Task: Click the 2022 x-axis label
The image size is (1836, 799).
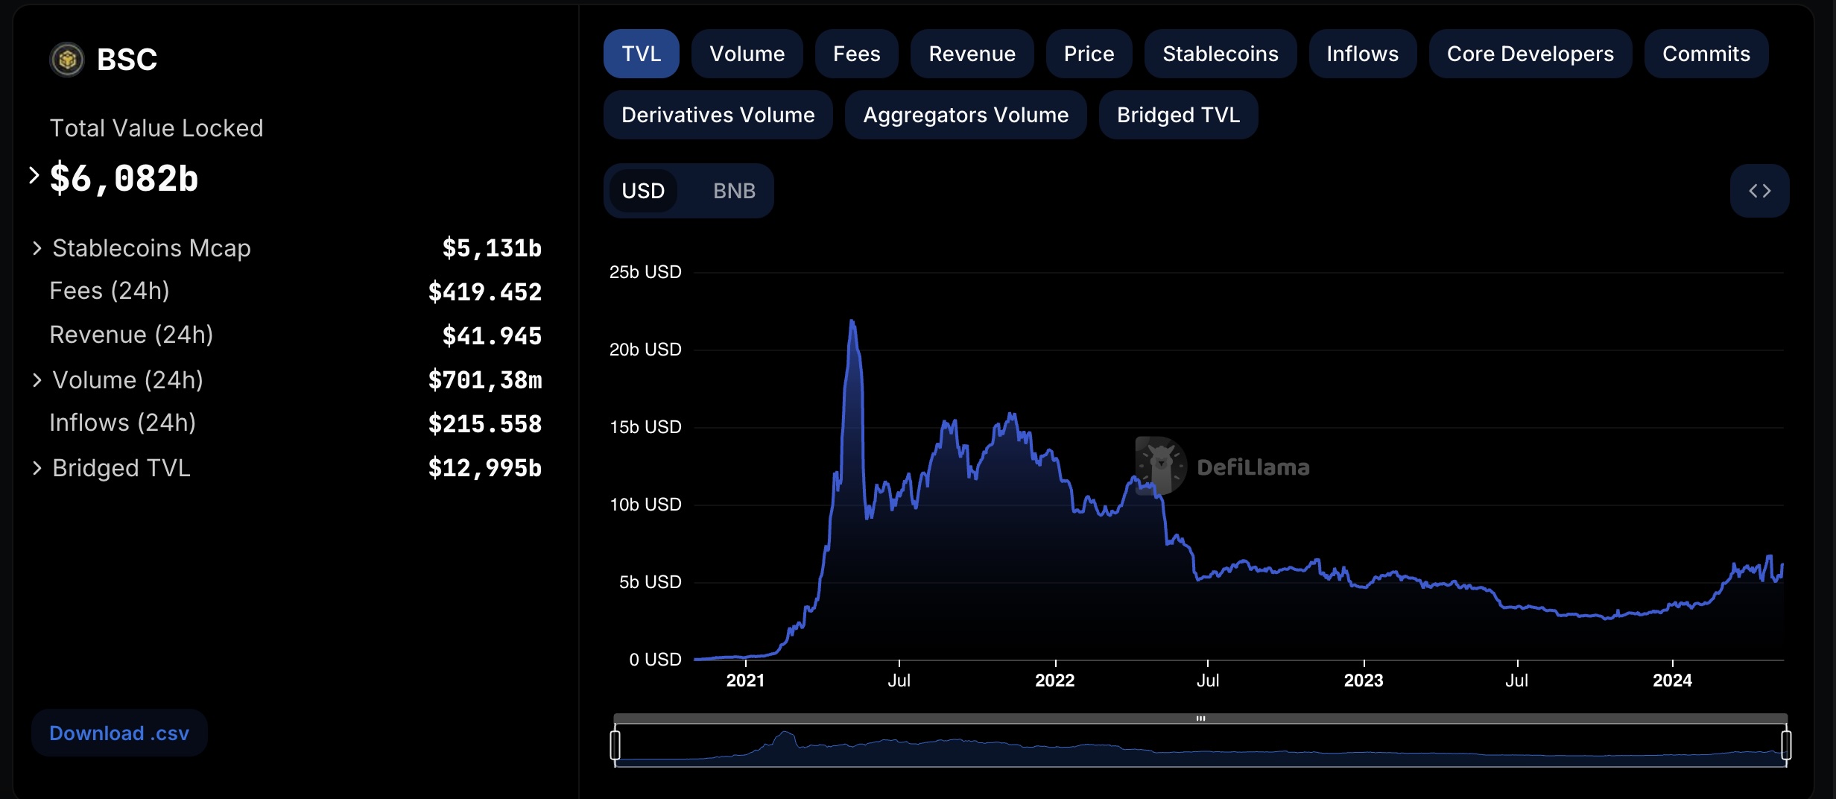Action: (x=1054, y=680)
